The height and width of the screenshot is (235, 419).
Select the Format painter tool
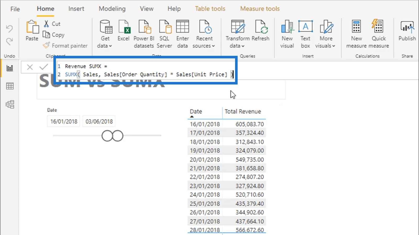tap(65, 46)
